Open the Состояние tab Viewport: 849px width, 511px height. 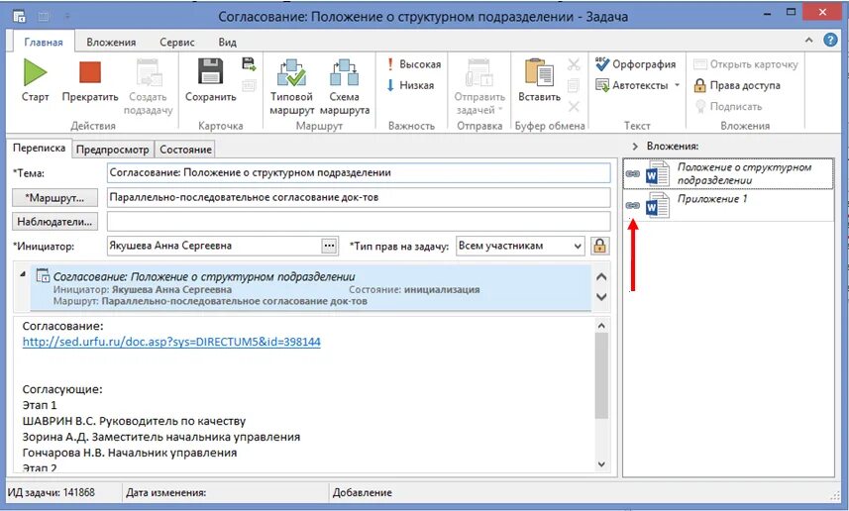click(185, 150)
